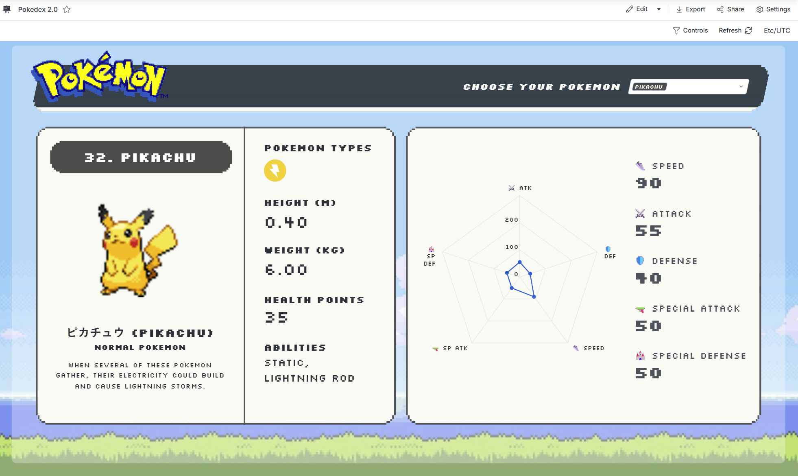Open the Controls filter panel
The width and height of the screenshot is (798, 476).
690,31
